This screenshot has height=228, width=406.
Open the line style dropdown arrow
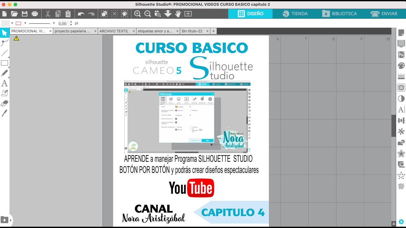[54, 23]
